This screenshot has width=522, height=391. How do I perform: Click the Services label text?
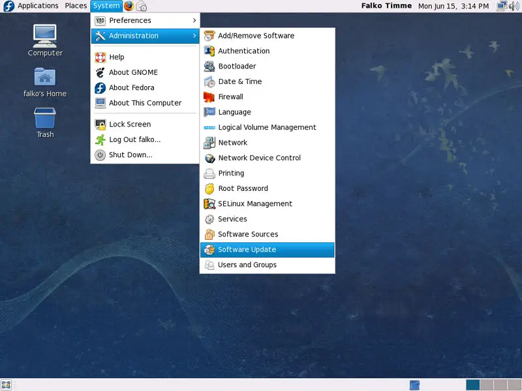point(232,219)
